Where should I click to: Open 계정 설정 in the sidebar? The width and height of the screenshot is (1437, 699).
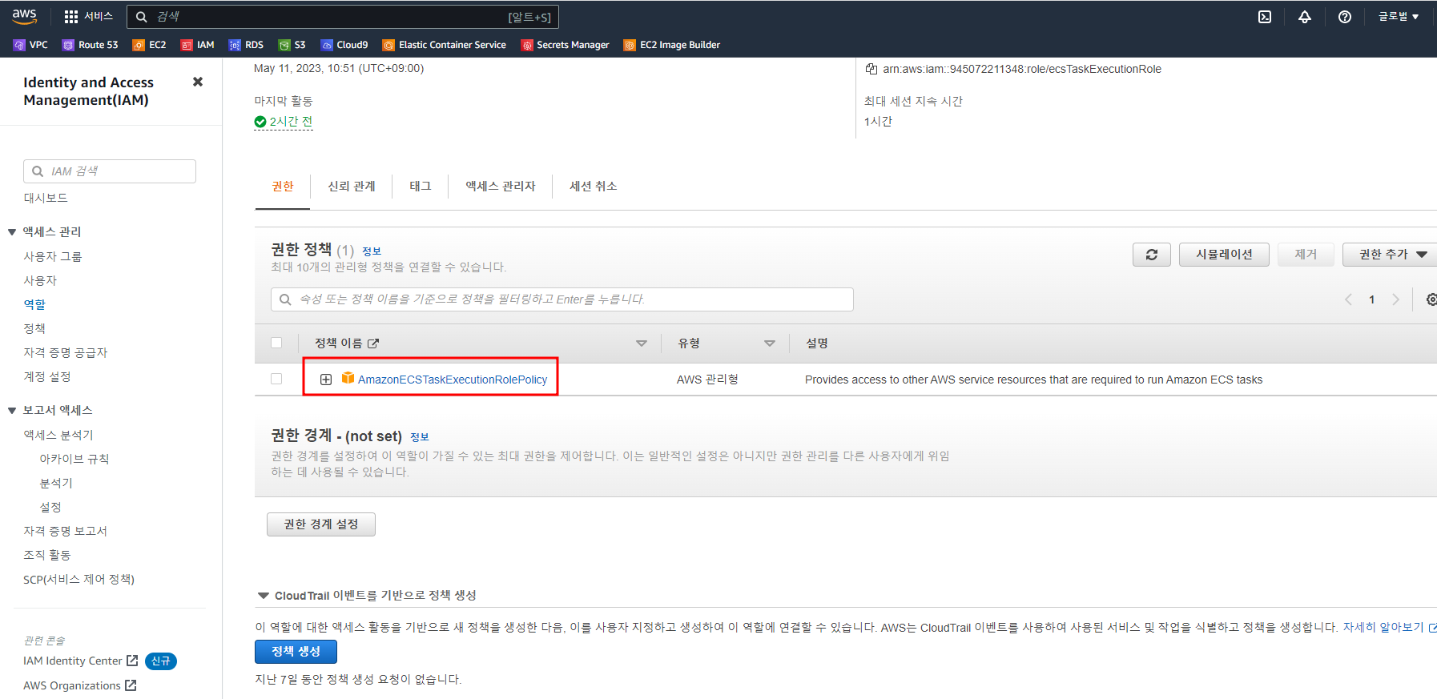(x=47, y=377)
